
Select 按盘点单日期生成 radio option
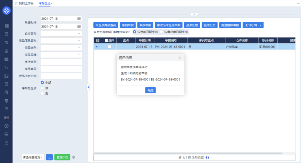162,32
